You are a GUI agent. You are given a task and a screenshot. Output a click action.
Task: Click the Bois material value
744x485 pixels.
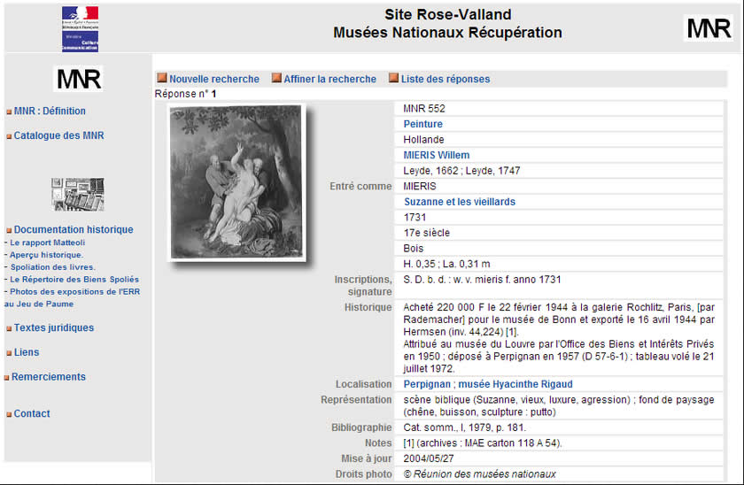coord(414,249)
